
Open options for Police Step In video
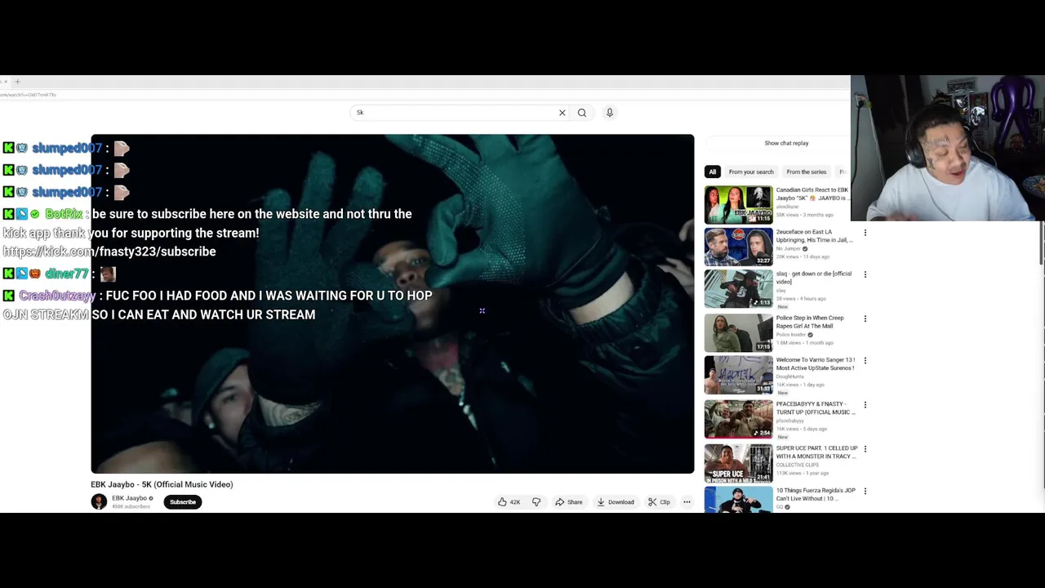865,318
